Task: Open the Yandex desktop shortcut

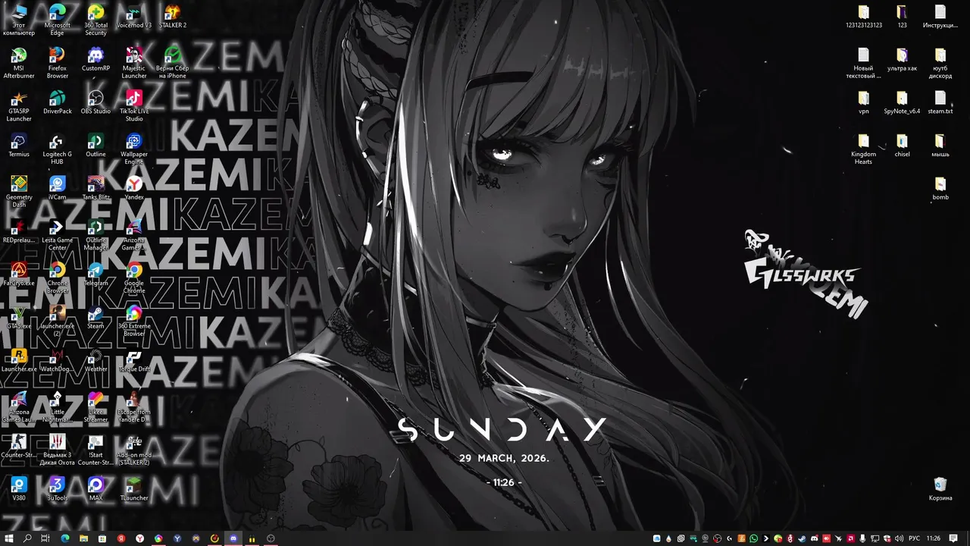Action: click(x=134, y=186)
